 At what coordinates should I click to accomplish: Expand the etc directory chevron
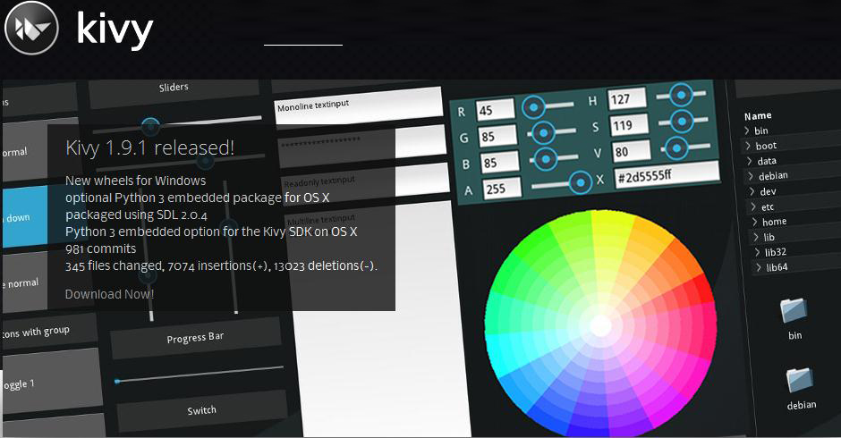(753, 206)
